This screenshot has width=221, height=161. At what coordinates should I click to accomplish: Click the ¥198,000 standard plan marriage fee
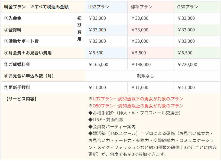click(141, 64)
